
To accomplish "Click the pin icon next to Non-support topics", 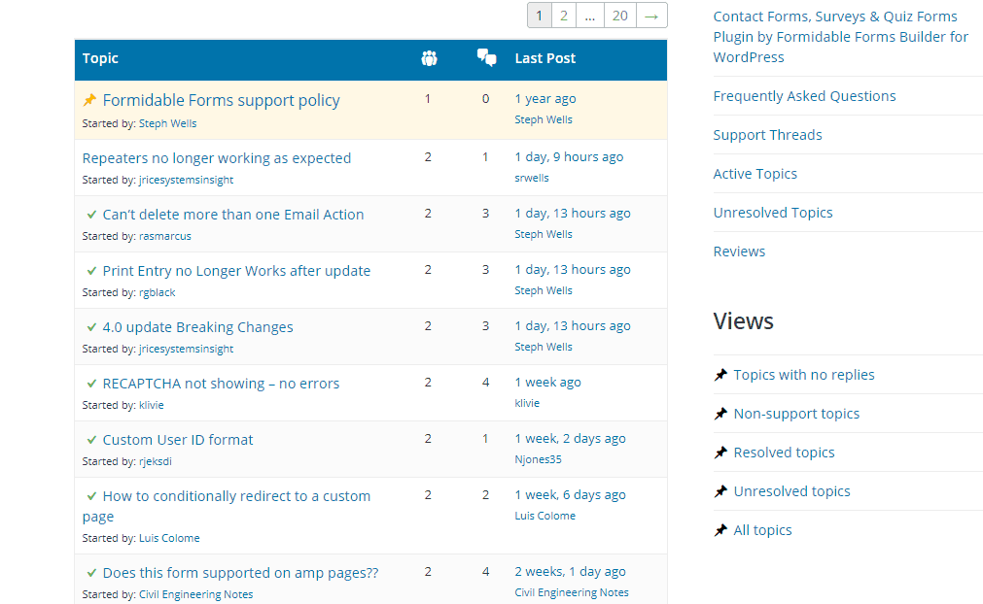I will point(720,413).
